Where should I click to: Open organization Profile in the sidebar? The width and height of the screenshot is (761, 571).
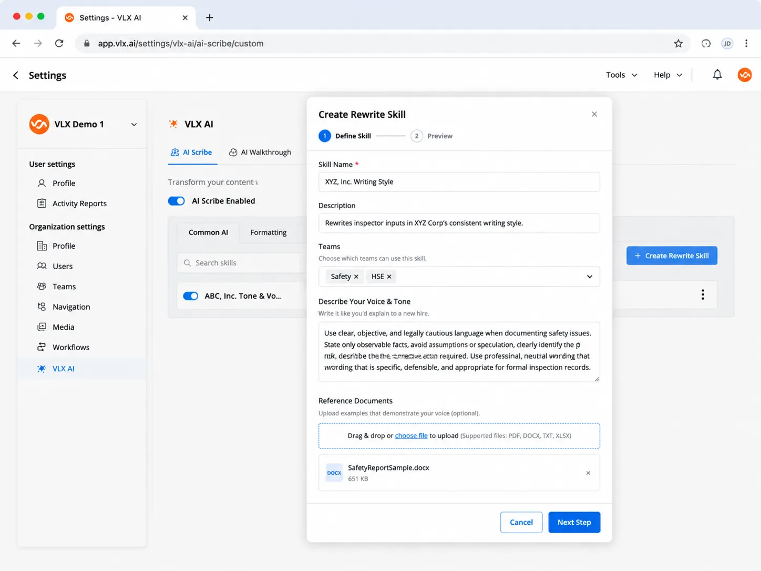pos(56,246)
